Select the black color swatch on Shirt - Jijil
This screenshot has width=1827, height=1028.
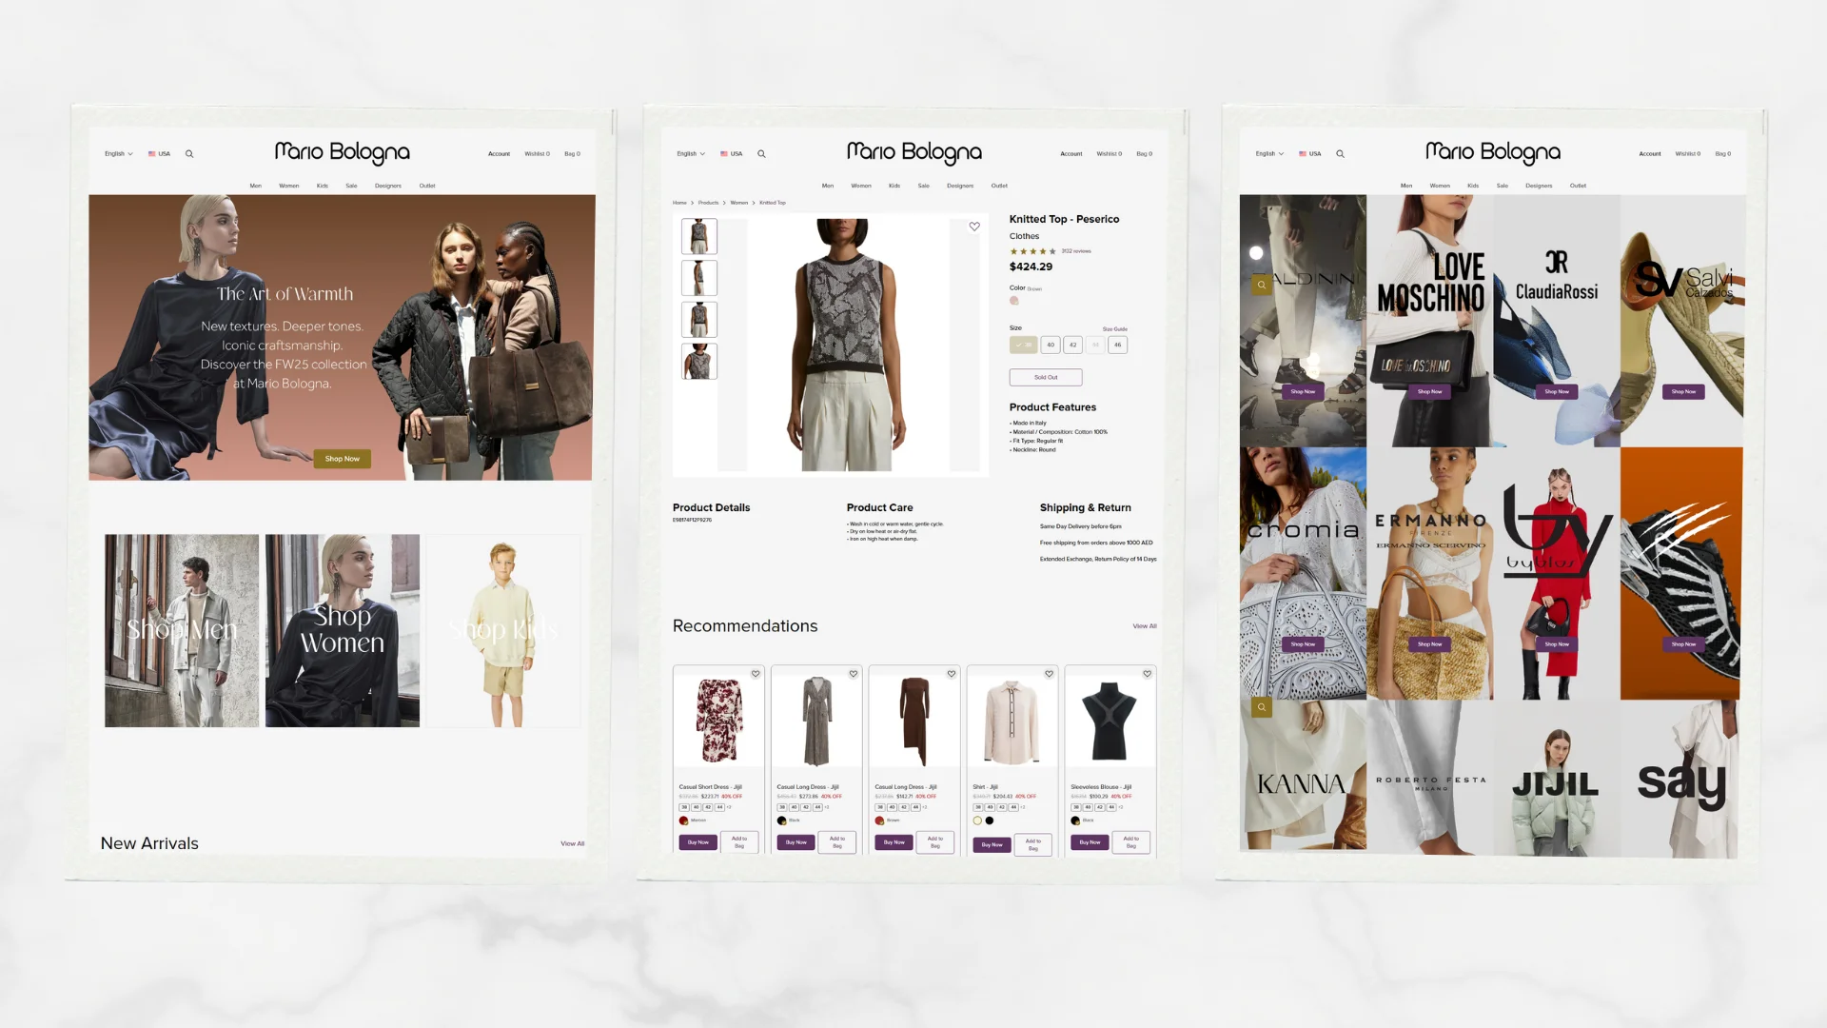coord(990,820)
